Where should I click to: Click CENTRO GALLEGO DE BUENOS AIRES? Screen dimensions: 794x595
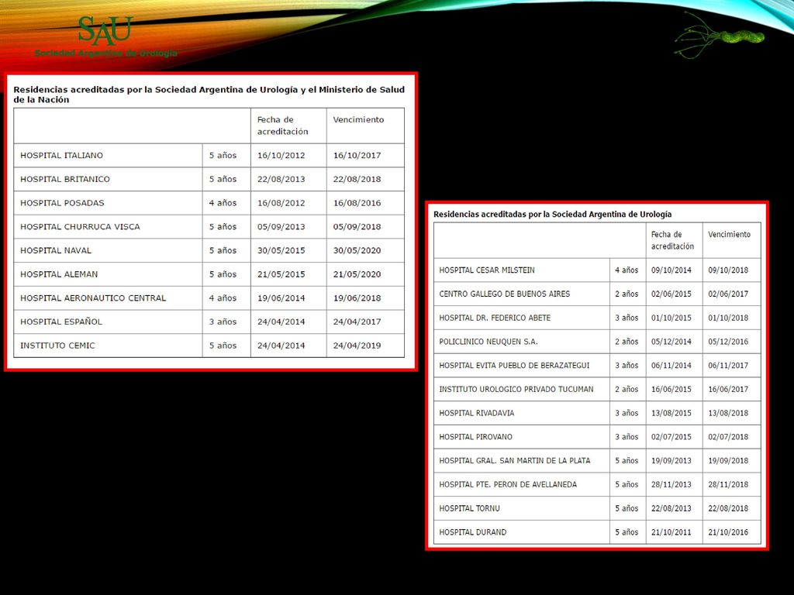(x=504, y=294)
